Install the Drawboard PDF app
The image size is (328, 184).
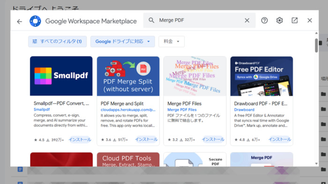pyautogui.click(x=280, y=140)
